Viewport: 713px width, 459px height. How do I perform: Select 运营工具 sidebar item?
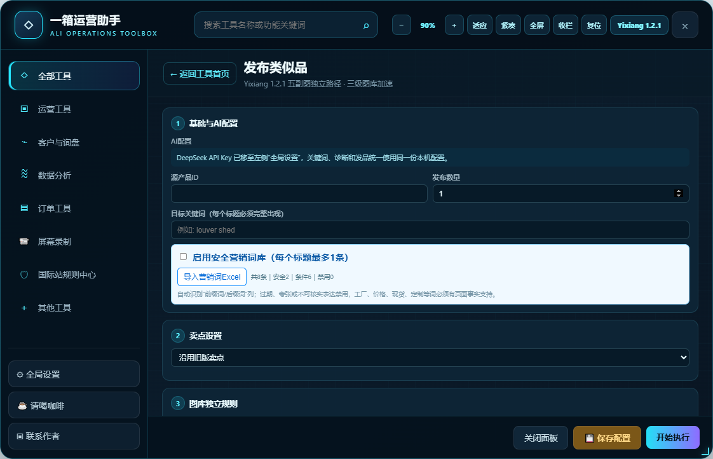click(74, 109)
